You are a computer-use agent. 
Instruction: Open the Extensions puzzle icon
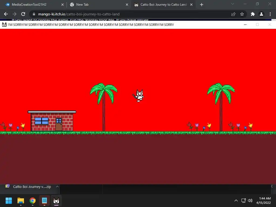(x=253, y=14)
